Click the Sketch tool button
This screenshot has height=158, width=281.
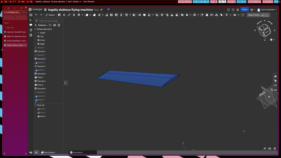[50, 15]
